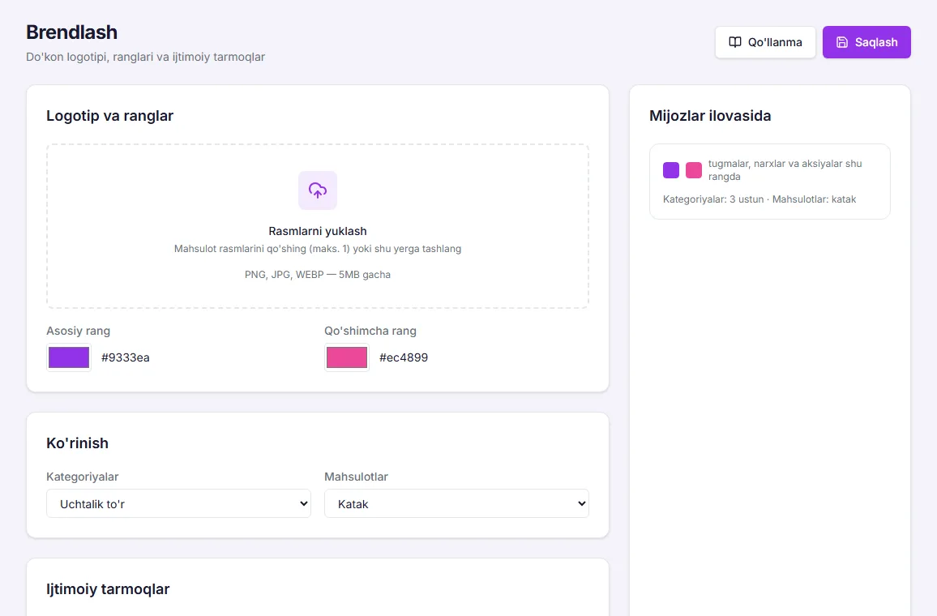The width and height of the screenshot is (937, 616).
Task: Click the book icon in Qo'llanma button
Action: [735, 42]
